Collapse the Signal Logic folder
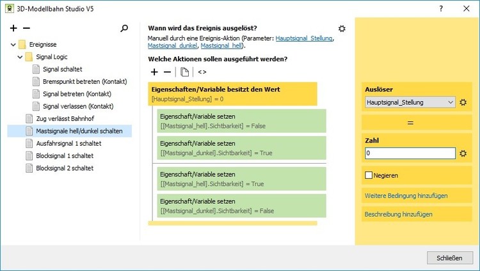Image resolution: width=480 pixels, height=271 pixels. point(20,57)
